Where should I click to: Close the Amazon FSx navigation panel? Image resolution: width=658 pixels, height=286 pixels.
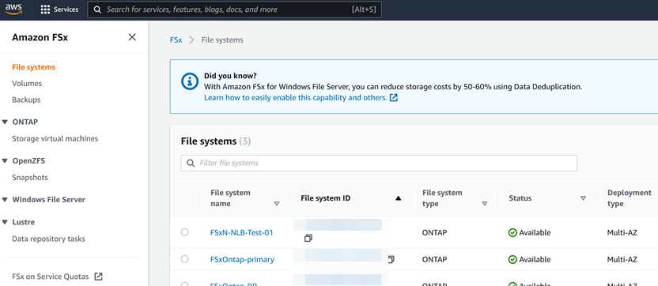tap(132, 37)
